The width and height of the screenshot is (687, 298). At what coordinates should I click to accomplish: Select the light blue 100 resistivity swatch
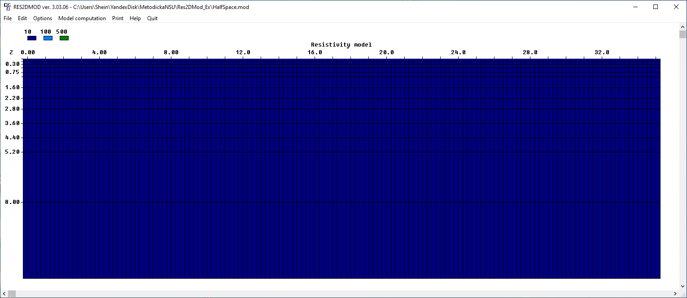coord(48,38)
